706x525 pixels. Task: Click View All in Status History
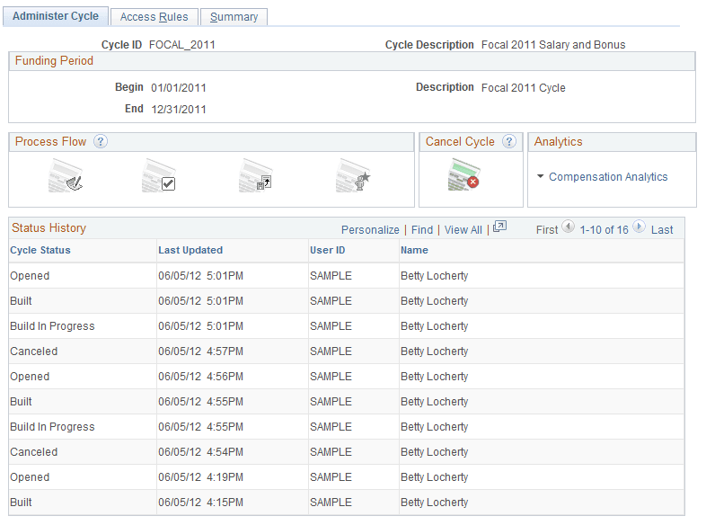click(463, 230)
